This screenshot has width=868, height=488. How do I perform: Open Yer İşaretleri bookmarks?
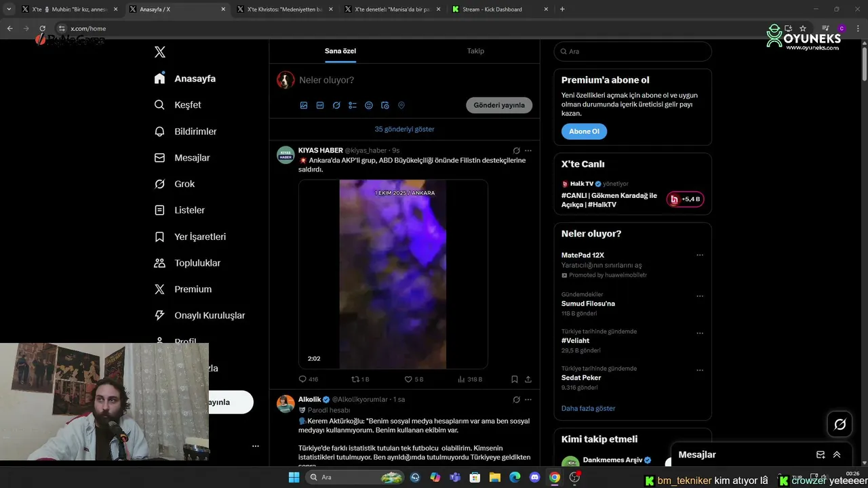click(190, 237)
